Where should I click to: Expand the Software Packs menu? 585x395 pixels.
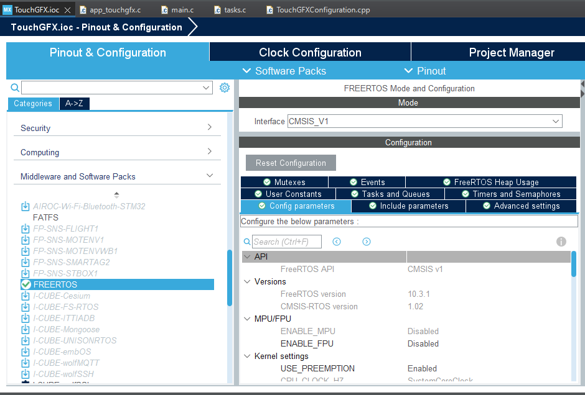click(284, 71)
